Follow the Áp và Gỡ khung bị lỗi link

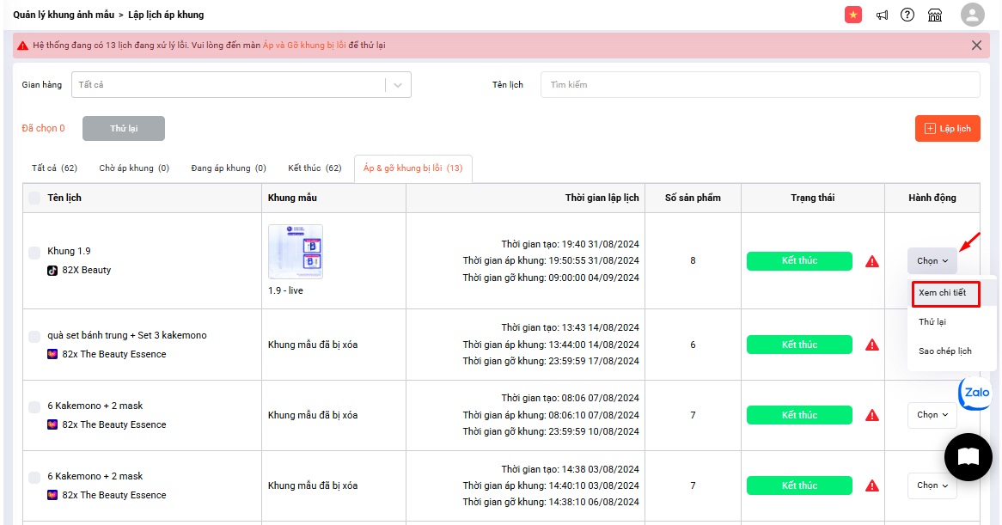click(x=304, y=46)
